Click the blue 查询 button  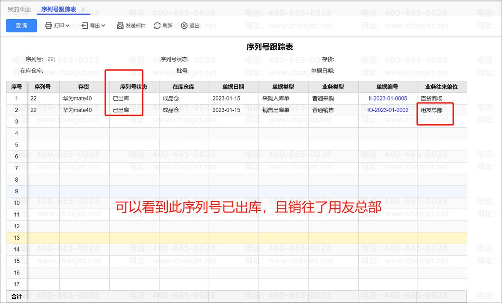tap(21, 26)
